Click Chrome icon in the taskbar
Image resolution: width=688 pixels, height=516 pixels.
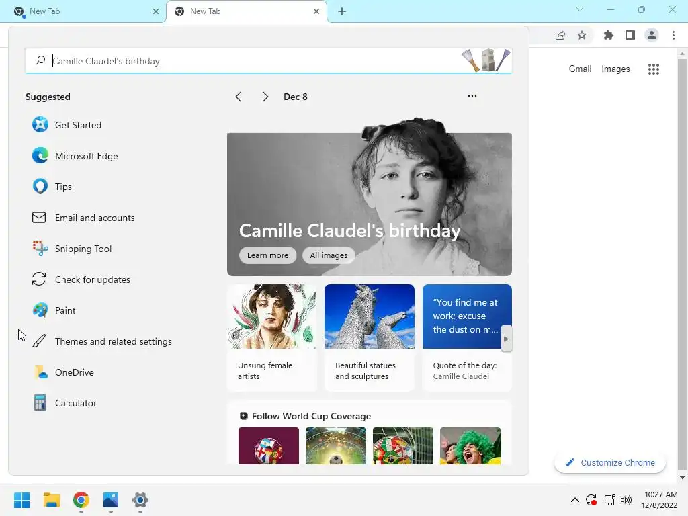tap(81, 500)
